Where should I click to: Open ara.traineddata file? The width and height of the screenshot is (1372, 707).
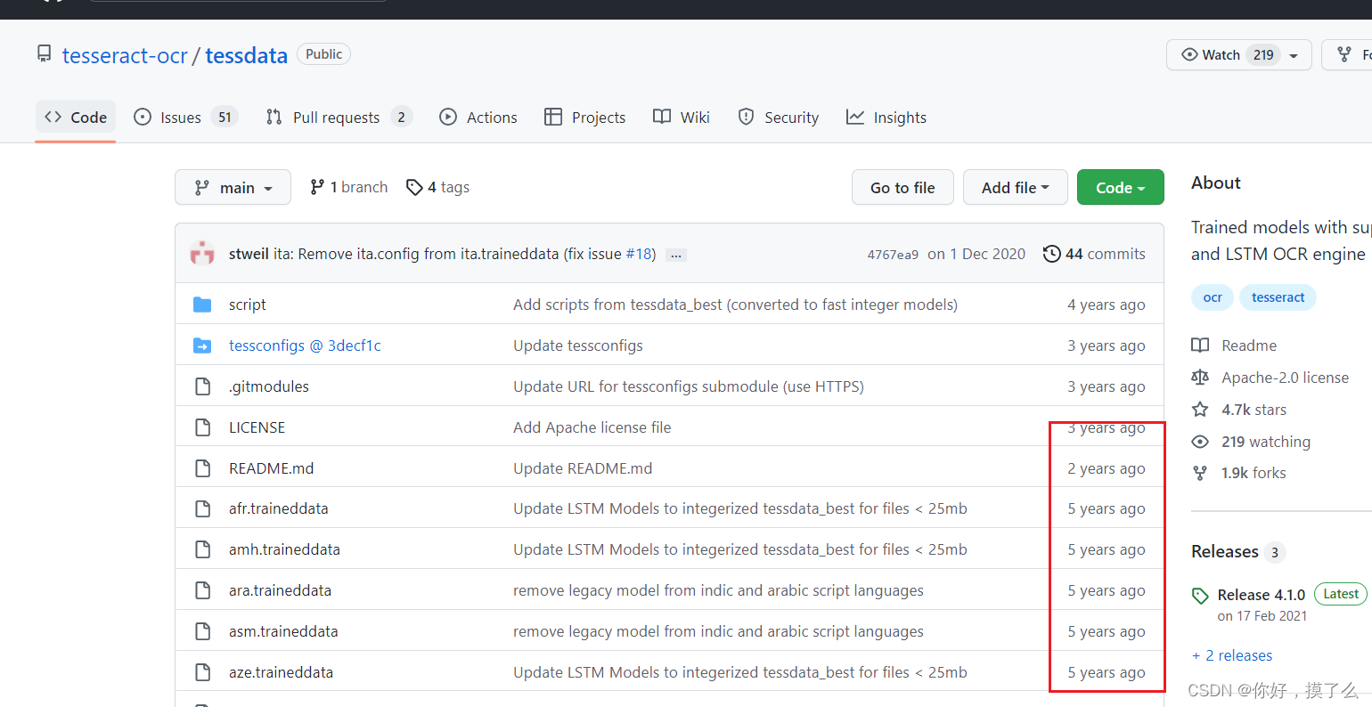click(280, 590)
